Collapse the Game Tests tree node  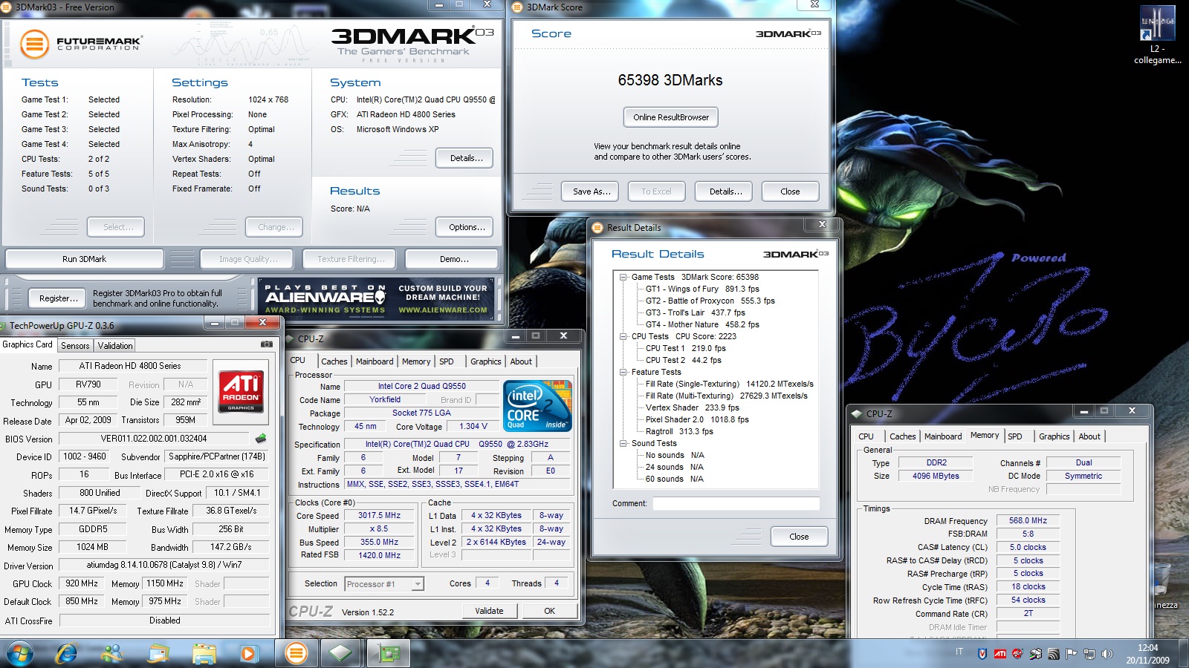click(x=623, y=277)
